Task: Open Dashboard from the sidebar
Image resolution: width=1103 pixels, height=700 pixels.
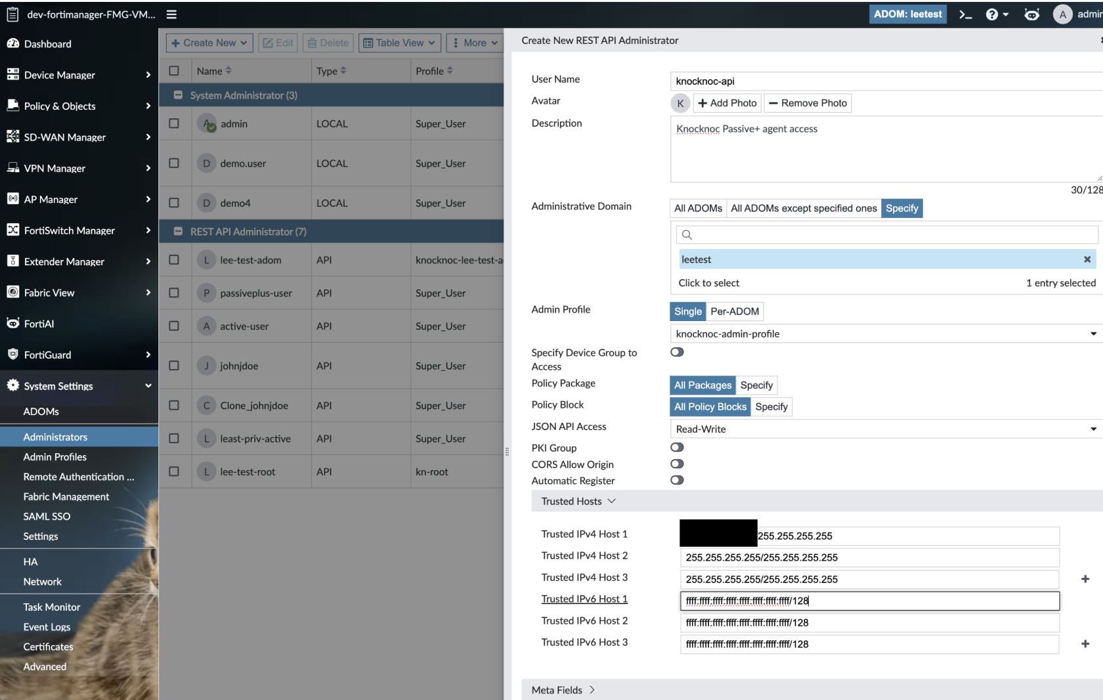Action: click(x=47, y=44)
